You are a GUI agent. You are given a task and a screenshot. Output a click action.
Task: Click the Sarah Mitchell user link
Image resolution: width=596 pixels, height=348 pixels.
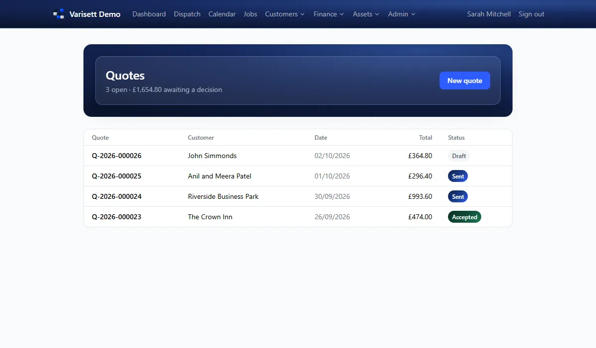pos(489,14)
